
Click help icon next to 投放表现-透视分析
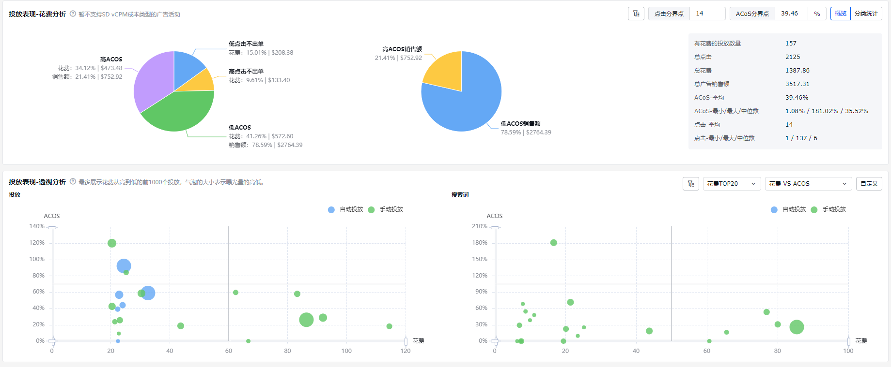[x=73, y=182]
